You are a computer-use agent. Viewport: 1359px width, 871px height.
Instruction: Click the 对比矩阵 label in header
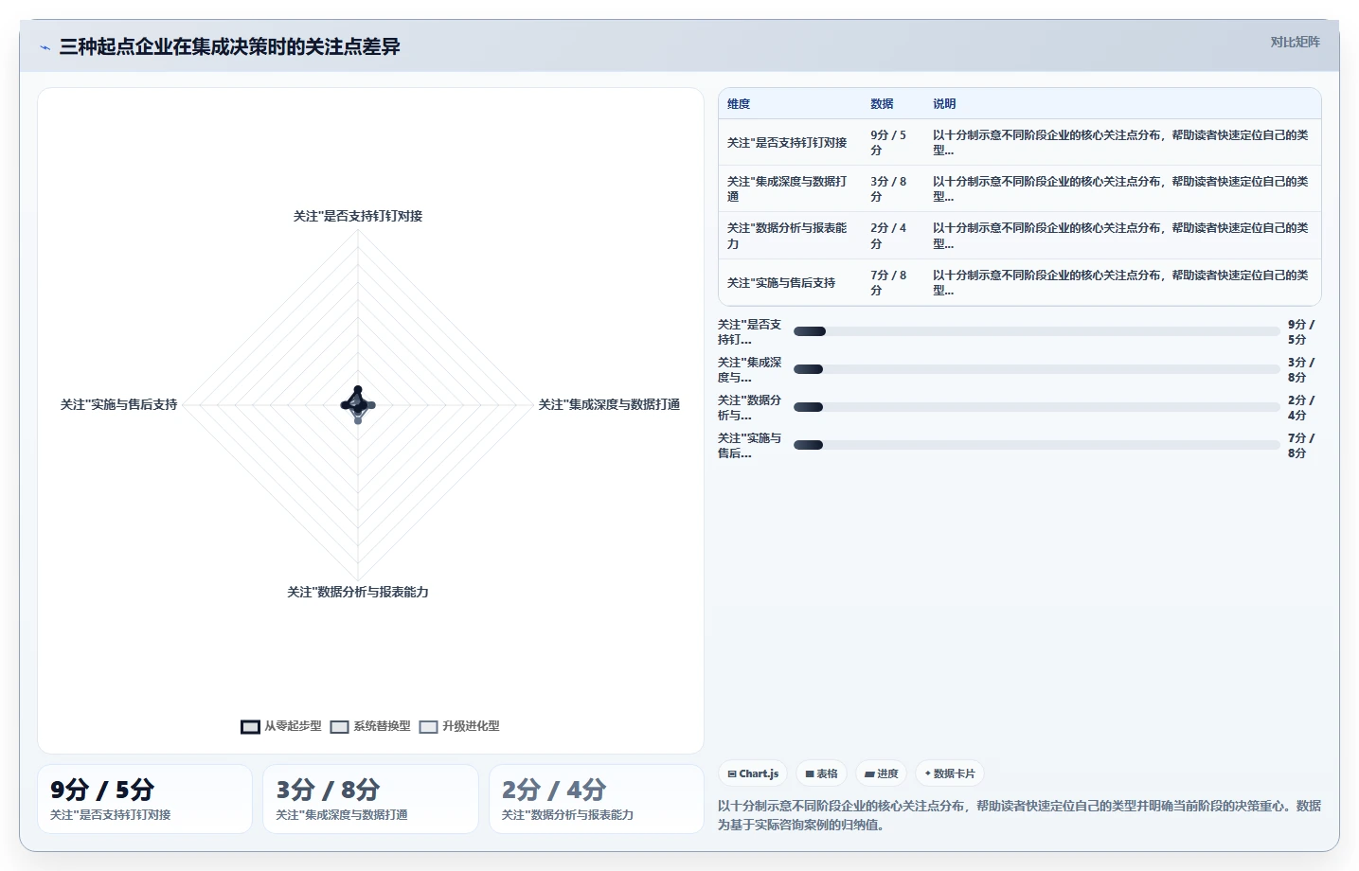(x=1295, y=42)
